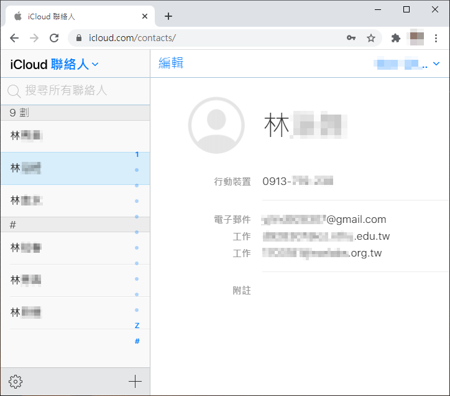The image size is (450, 396).
Task: Reload the iCloud contacts page
Action: [x=54, y=38]
